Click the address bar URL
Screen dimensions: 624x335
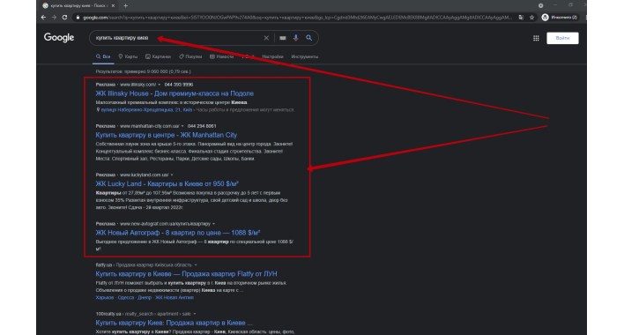[296, 18]
